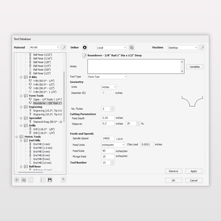Click the Spindle Speed input field
221x221 pixels.
point(108,138)
